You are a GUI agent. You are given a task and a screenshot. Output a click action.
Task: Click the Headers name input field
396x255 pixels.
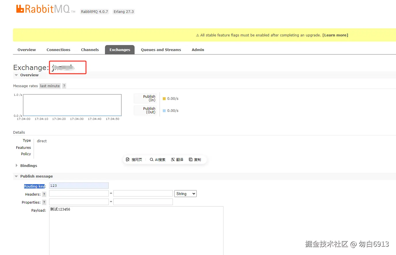click(79, 193)
